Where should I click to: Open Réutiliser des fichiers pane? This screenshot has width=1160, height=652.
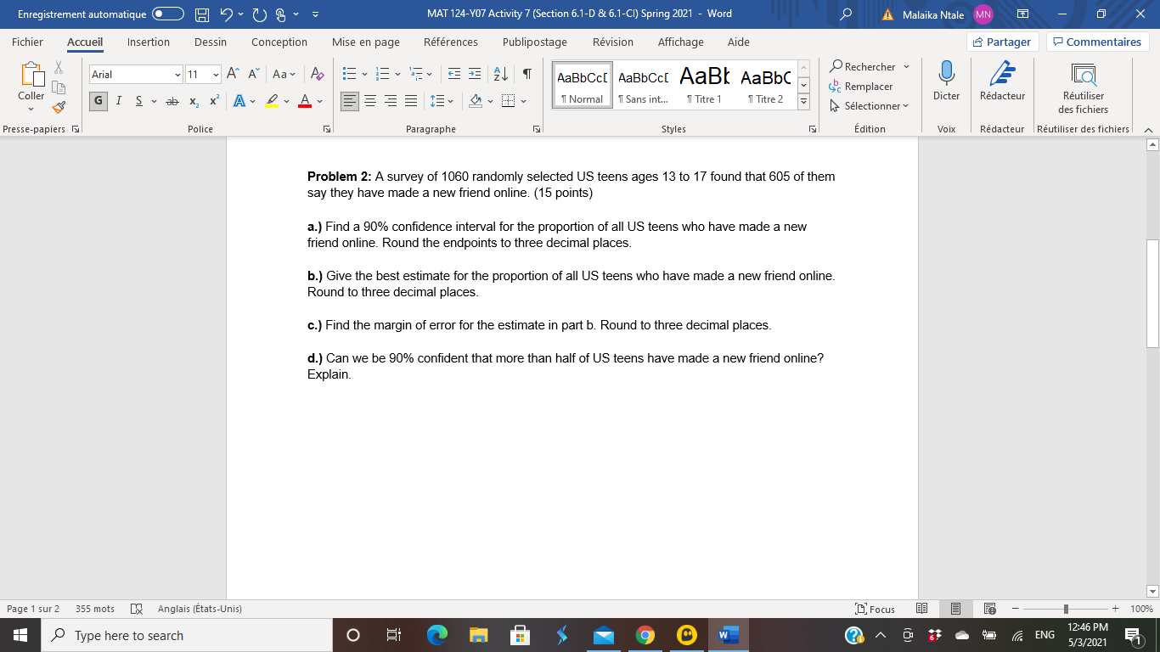point(1083,87)
